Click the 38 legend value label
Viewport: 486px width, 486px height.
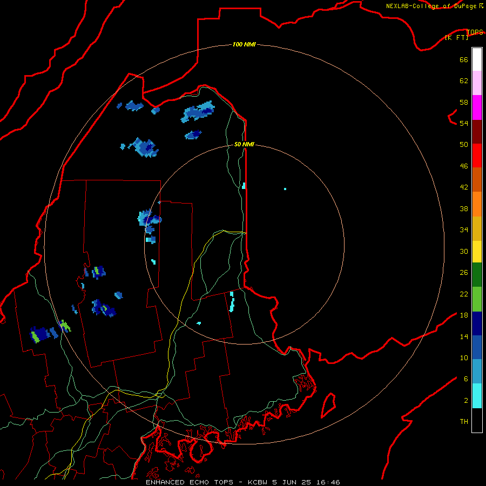click(464, 208)
